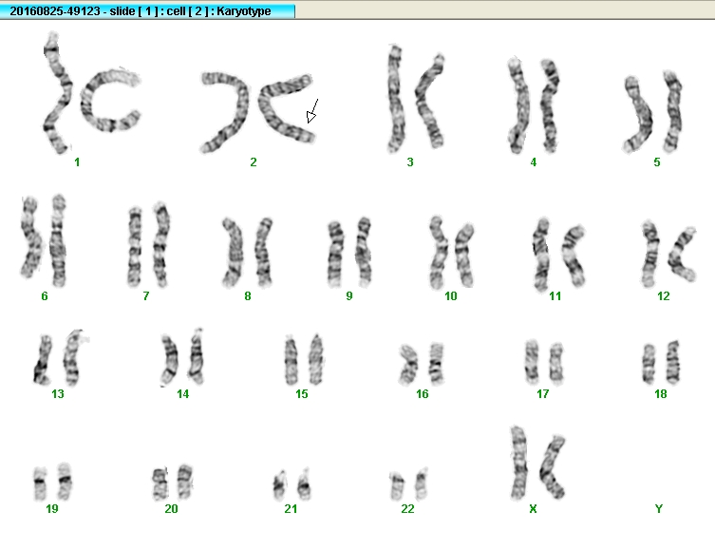Click the chromosome 10 pair image

pos(452,253)
